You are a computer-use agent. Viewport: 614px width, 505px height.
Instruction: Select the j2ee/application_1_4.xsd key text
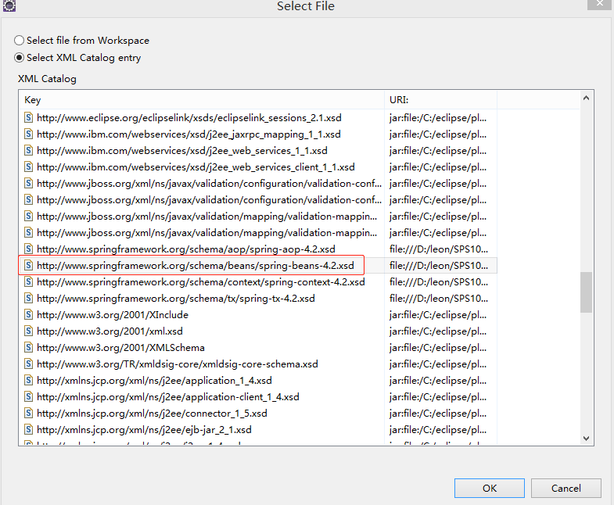[x=154, y=381]
